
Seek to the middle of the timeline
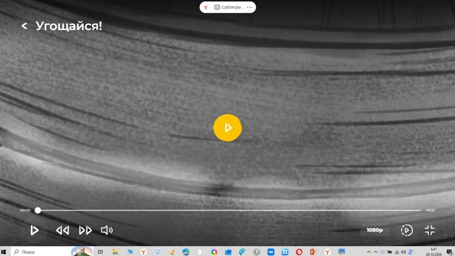tap(229, 210)
